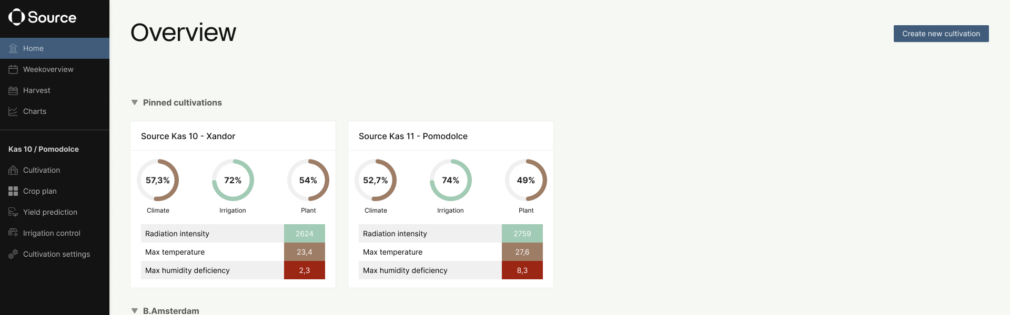1010x315 pixels.
Task: Click Create new cultivation button
Action: point(941,34)
